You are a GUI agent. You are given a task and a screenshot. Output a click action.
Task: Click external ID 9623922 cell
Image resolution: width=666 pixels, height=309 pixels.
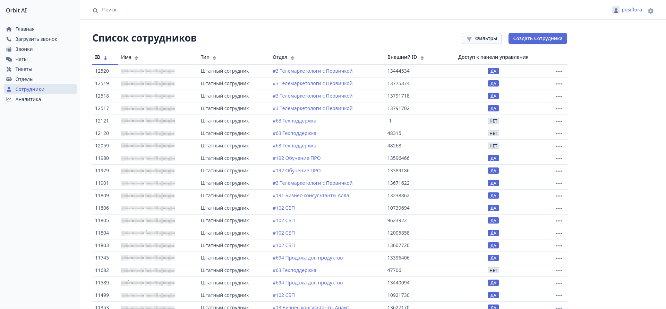pyautogui.click(x=397, y=220)
